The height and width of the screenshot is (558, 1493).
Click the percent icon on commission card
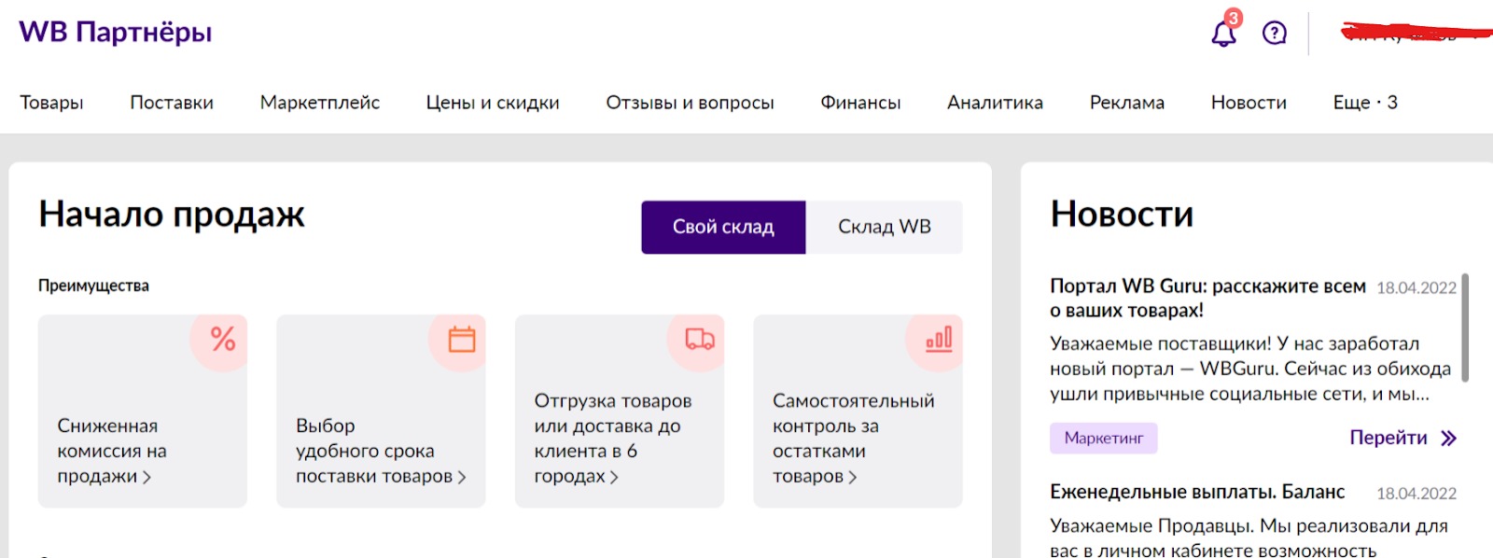coord(223,339)
